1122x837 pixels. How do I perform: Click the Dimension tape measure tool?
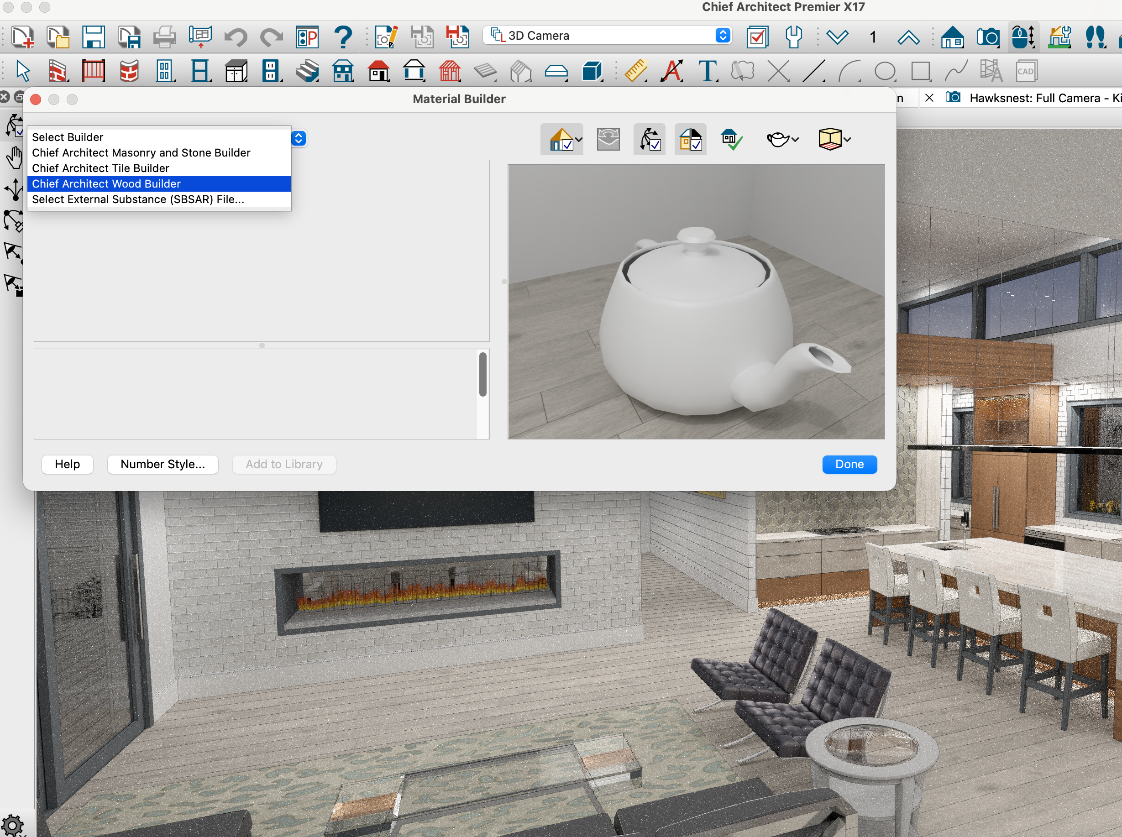click(x=636, y=71)
